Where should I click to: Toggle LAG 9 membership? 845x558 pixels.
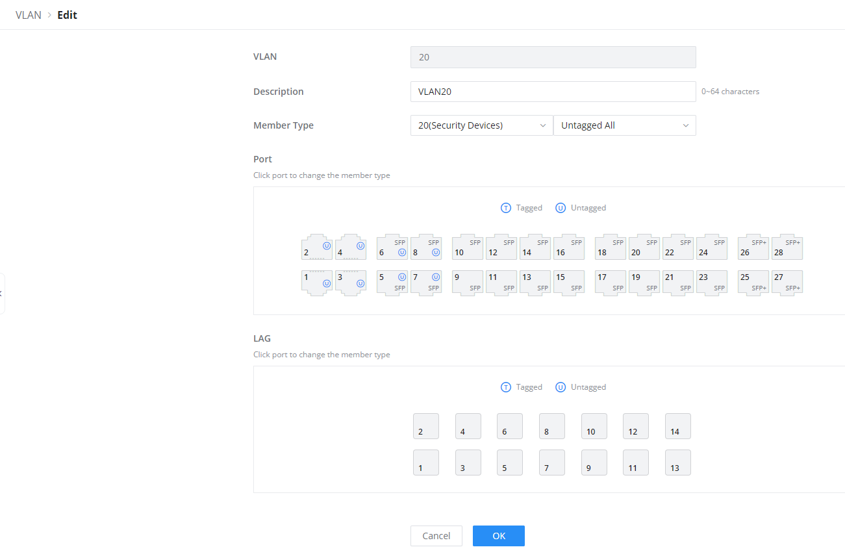click(x=594, y=463)
